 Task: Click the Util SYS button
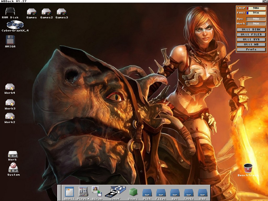251,40
